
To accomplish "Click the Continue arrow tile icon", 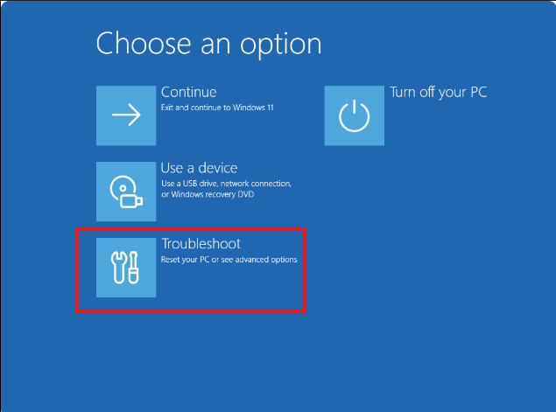I will point(126,115).
